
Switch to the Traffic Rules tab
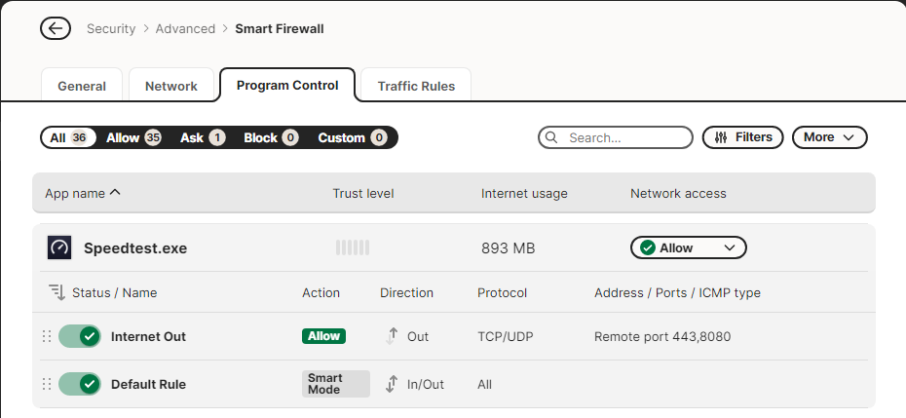tap(416, 86)
